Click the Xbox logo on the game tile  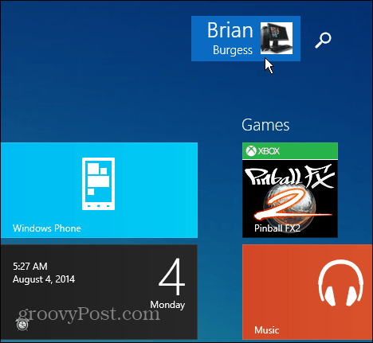click(x=251, y=151)
